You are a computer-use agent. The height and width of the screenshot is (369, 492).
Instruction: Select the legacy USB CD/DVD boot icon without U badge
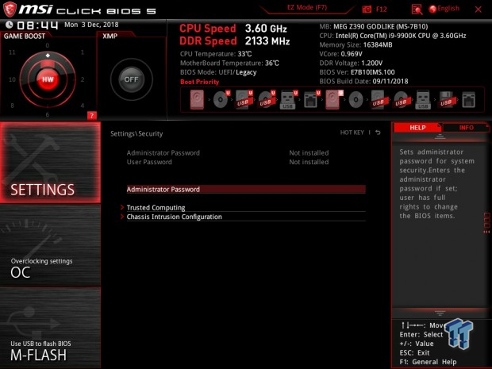[x=401, y=100]
